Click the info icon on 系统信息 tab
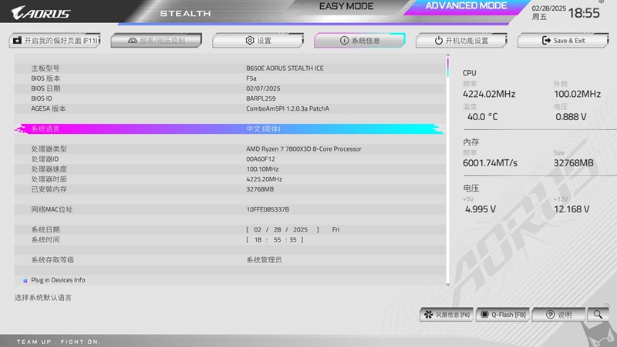Image resolution: width=617 pixels, height=347 pixels. point(344,41)
